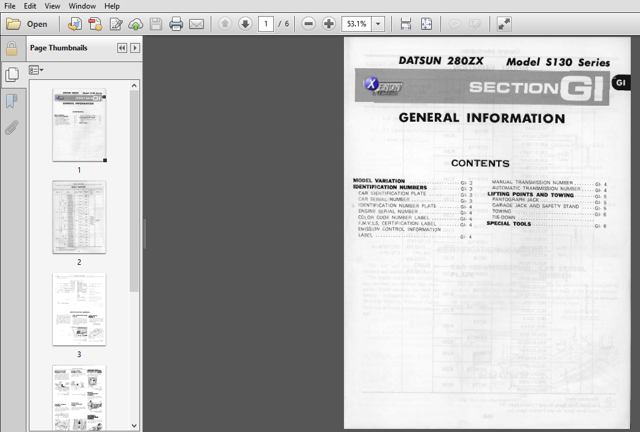
Task: Open the thumbnails options dropdown
Action: (x=36, y=70)
